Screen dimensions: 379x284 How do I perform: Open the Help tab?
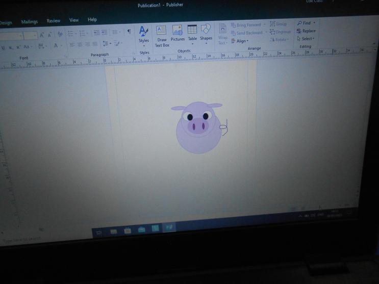(x=92, y=19)
